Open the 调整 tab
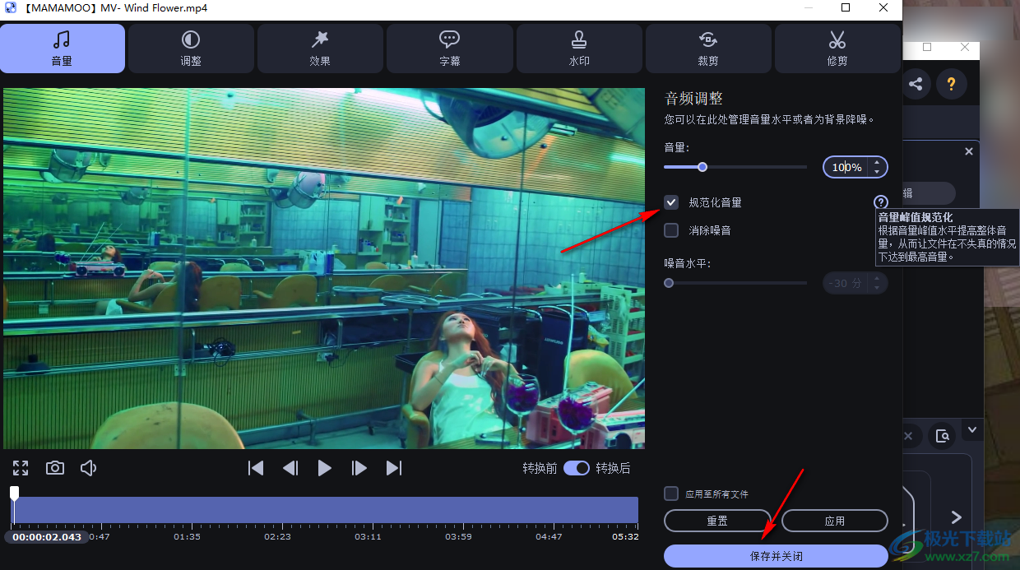 tap(191, 49)
